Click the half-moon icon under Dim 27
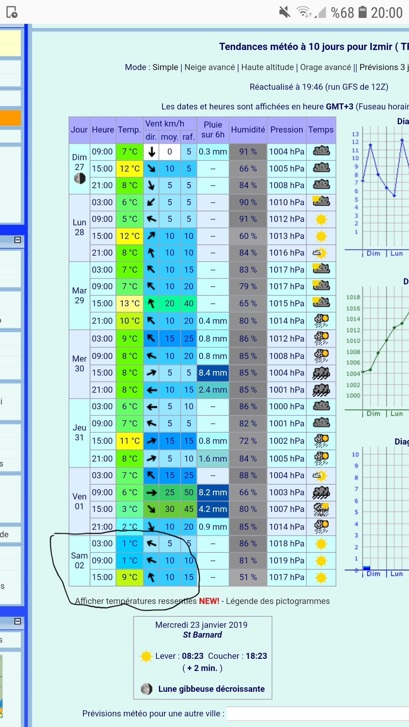This screenshot has height=727, width=409. click(x=80, y=178)
